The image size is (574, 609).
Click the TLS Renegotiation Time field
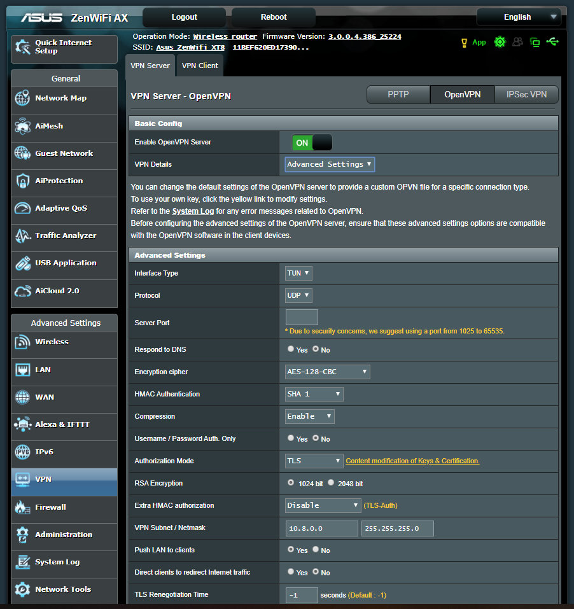tap(302, 596)
